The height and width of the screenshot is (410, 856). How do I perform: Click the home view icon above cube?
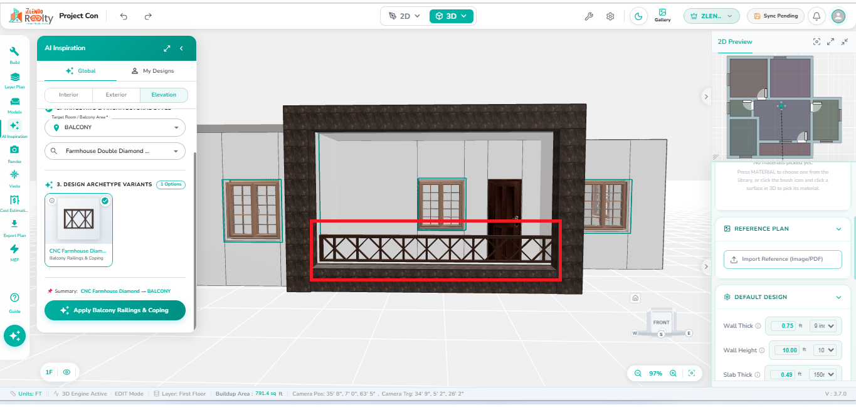pos(635,298)
